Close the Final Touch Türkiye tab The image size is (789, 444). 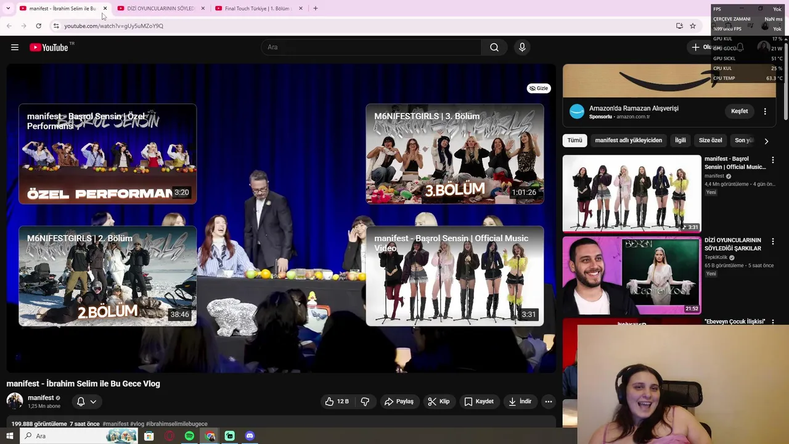(x=301, y=9)
